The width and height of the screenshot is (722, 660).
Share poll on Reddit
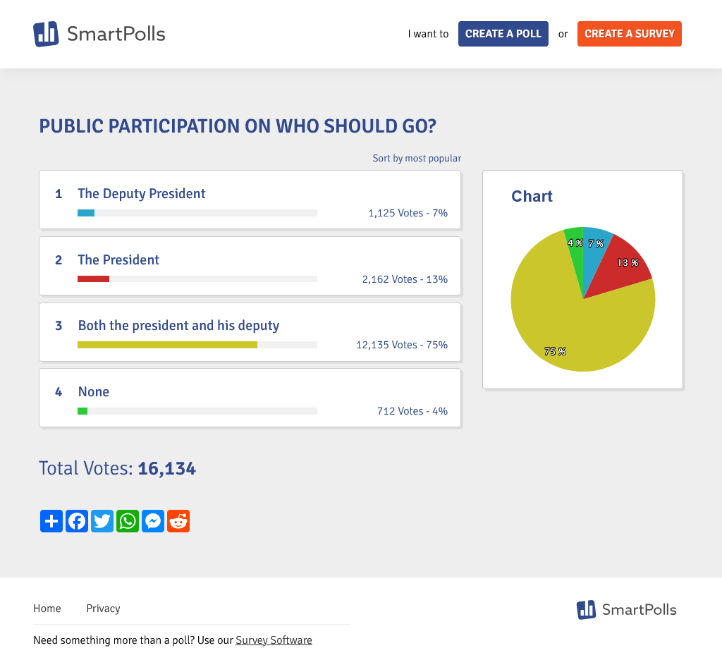[x=178, y=521]
